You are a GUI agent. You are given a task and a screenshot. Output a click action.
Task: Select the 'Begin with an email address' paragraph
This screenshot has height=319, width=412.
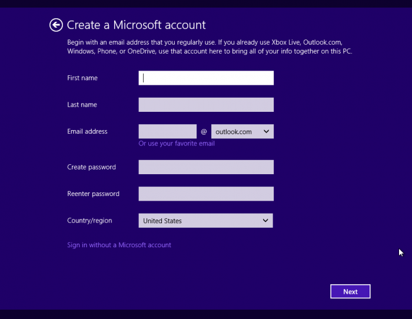(x=210, y=46)
